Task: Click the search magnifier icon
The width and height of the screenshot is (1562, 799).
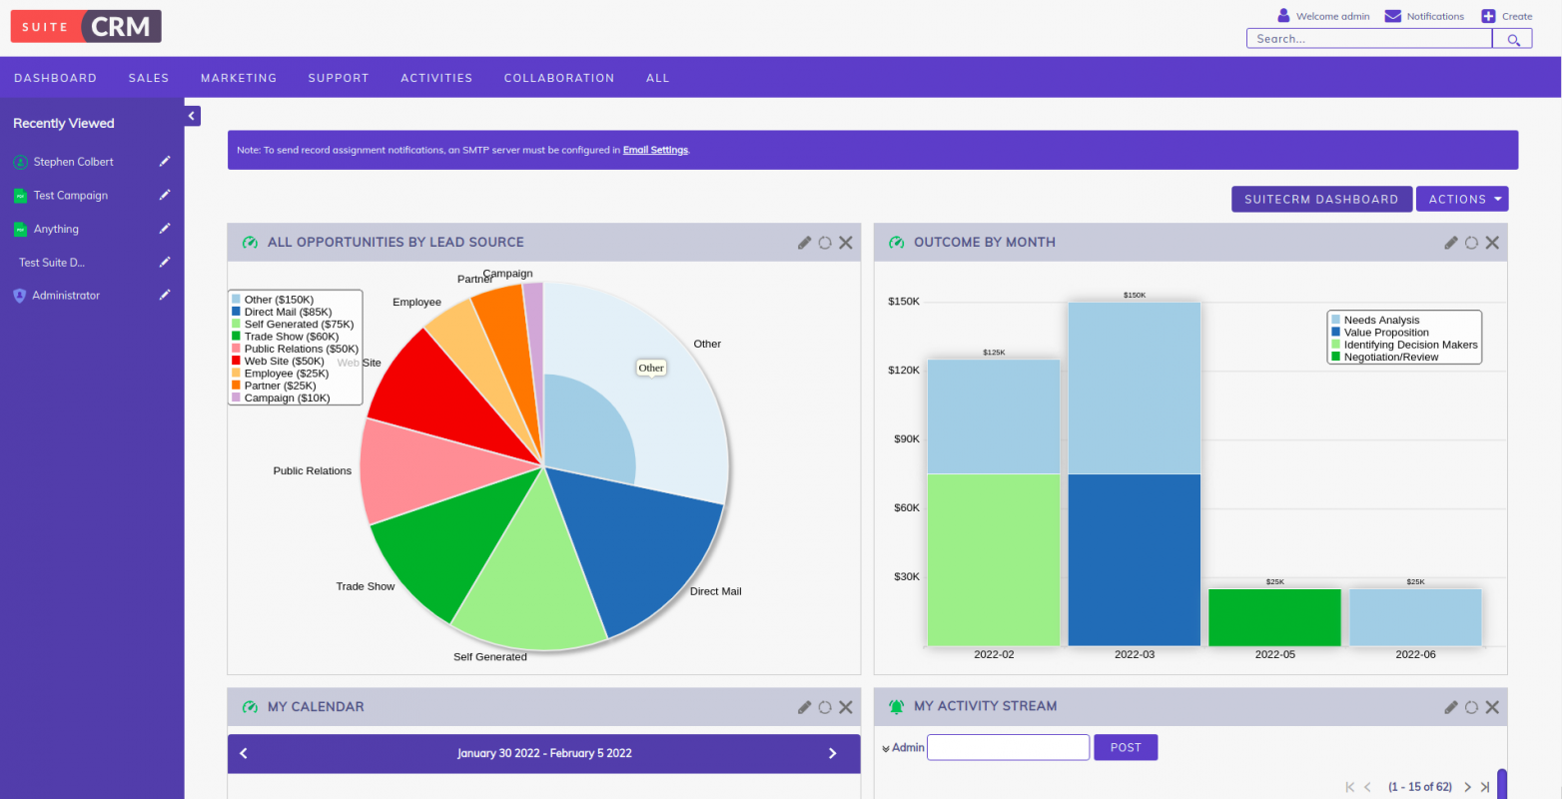Action: click(1512, 38)
